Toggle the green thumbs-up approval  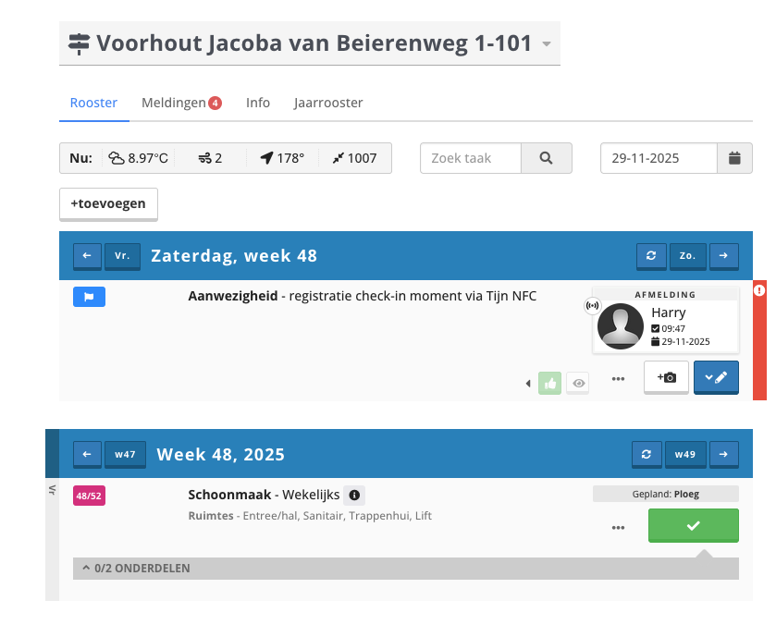click(x=550, y=383)
